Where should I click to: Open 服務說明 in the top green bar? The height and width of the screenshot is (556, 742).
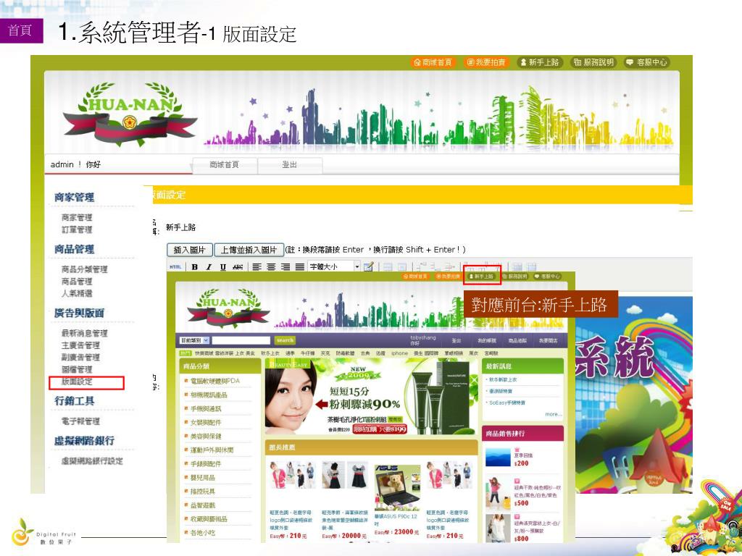click(x=594, y=62)
